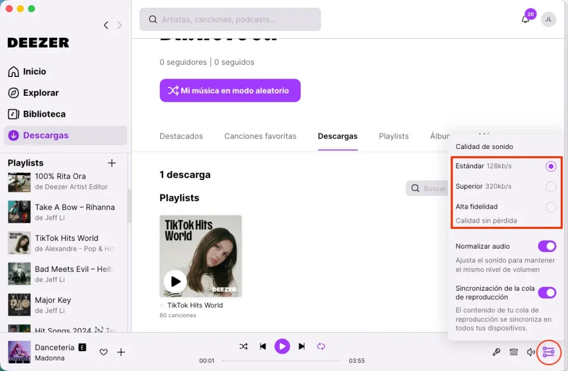Click the track progress bar
The height and width of the screenshot is (371, 568).
pyautogui.click(x=282, y=360)
